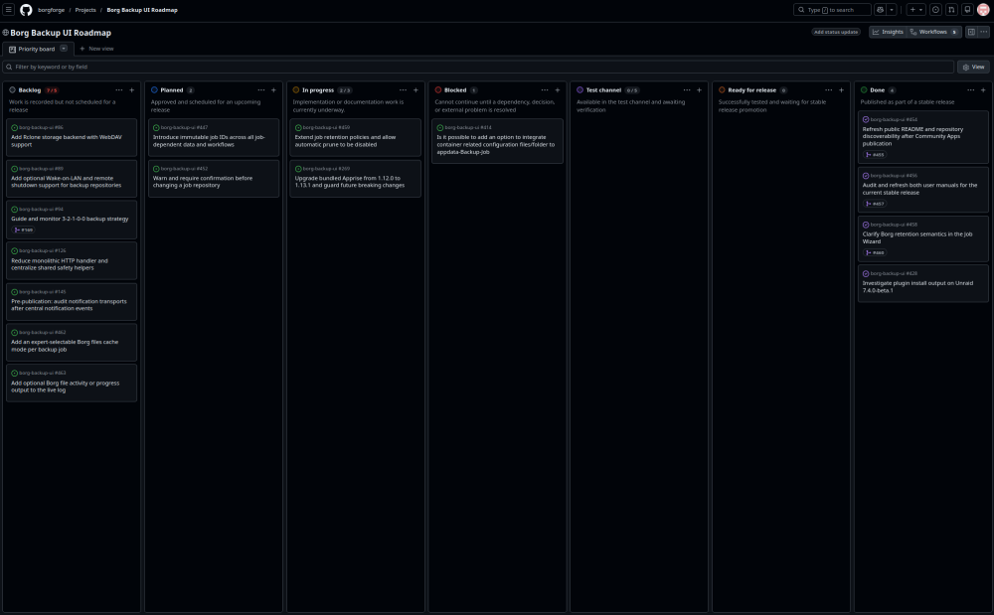This screenshot has width=994, height=615.
Task: Expand the Create new plus dropdown
Action: 916,10
